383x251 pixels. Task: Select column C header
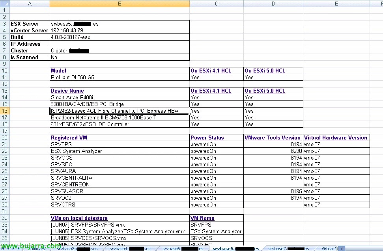(217, 4)
